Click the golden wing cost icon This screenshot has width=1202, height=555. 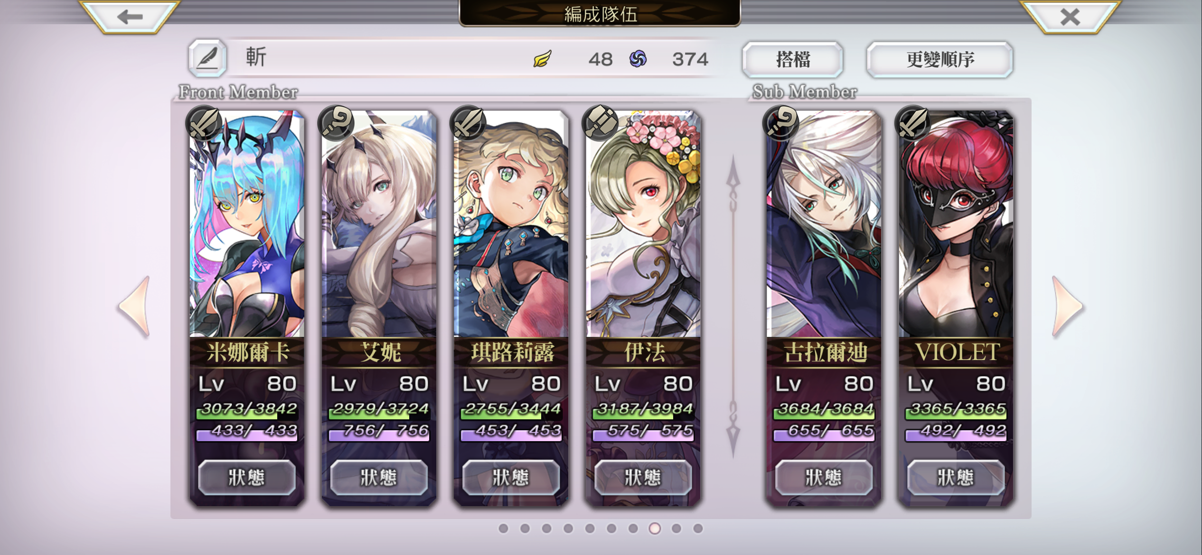point(542,59)
